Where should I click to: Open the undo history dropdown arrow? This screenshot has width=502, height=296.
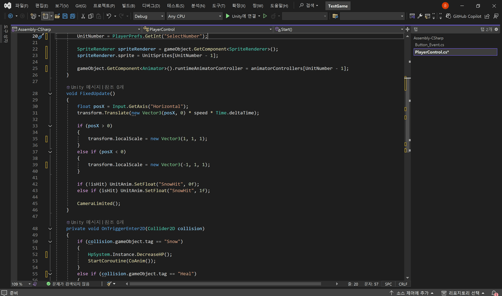115,16
